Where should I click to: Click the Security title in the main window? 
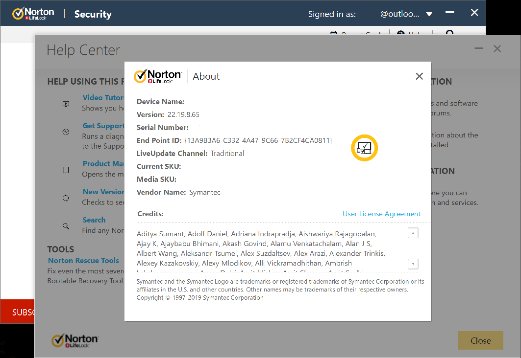coord(93,14)
